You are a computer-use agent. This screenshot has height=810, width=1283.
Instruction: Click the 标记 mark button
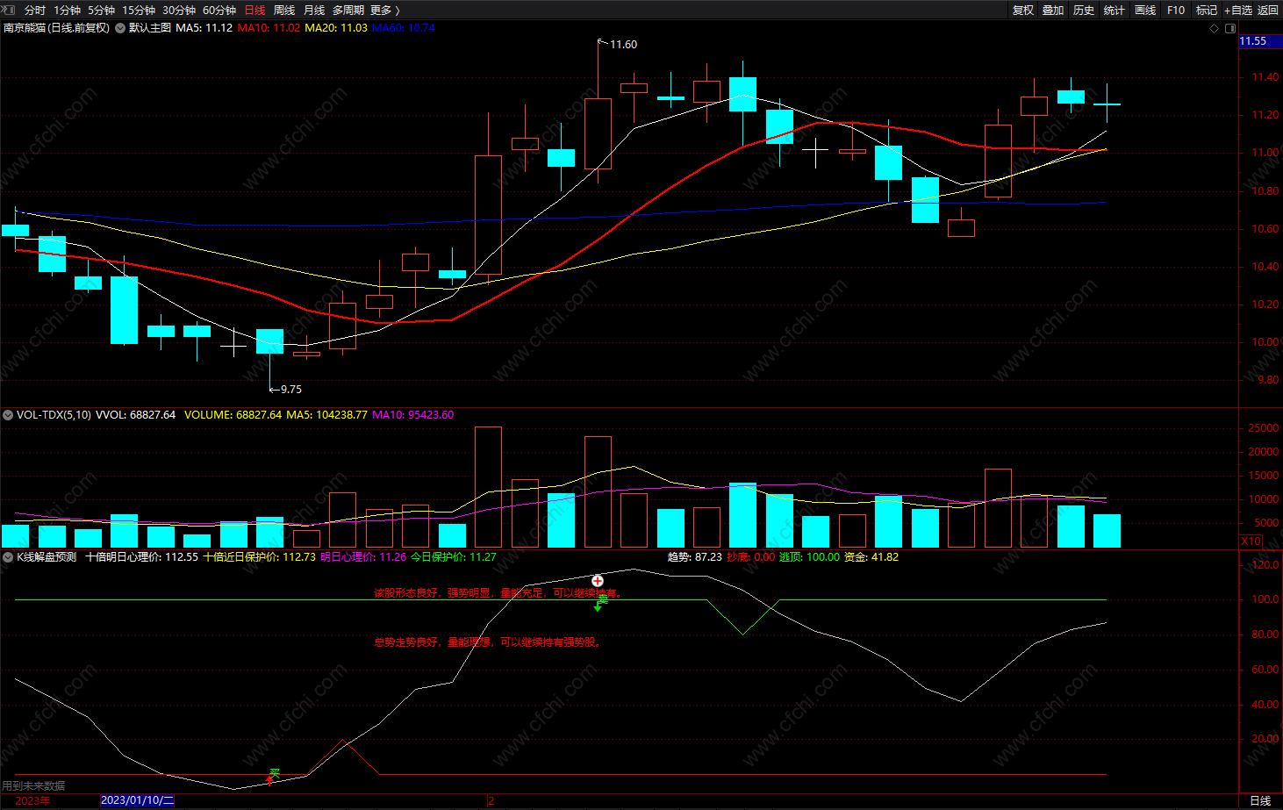click(1207, 10)
